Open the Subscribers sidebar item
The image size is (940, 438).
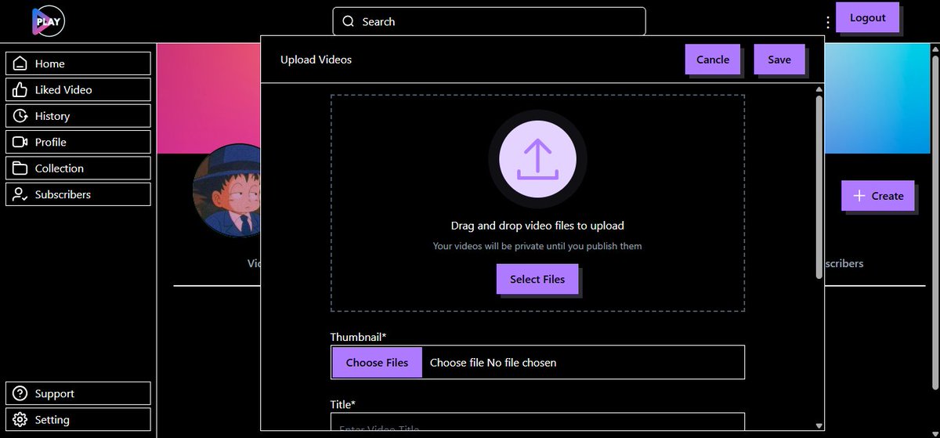point(78,194)
